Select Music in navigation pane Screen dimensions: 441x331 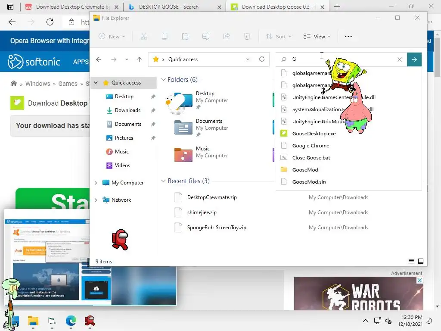(121, 151)
